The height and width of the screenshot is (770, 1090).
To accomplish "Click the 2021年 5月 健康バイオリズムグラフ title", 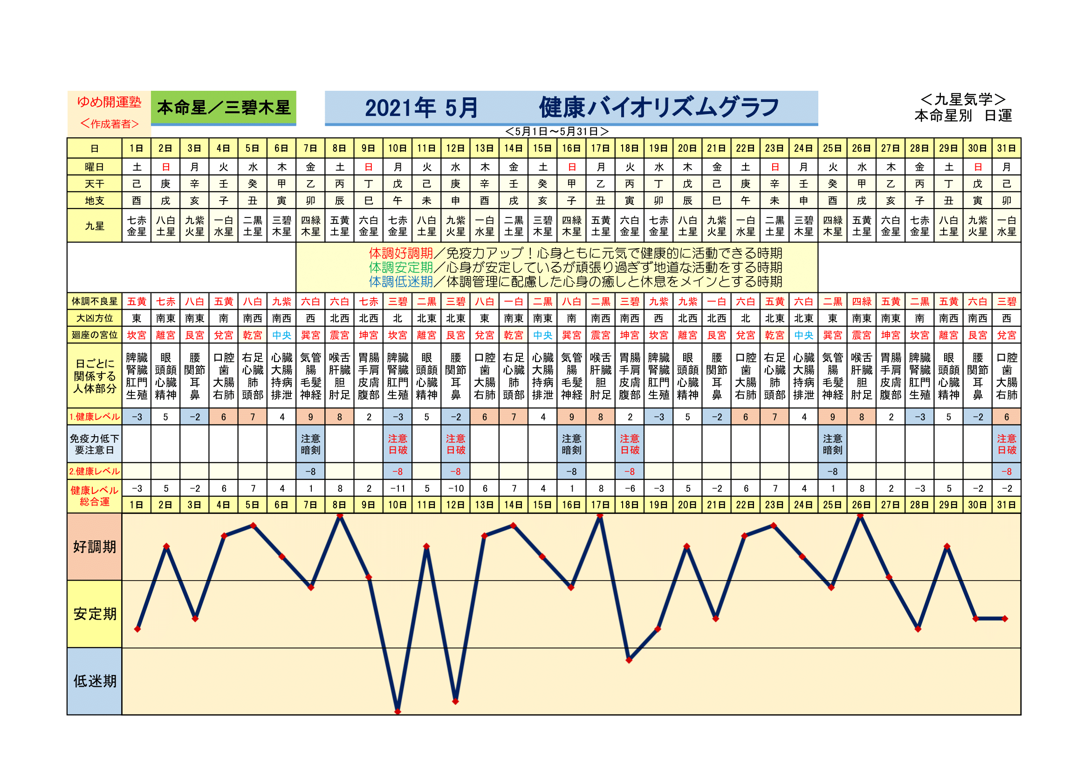I will [571, 108].
